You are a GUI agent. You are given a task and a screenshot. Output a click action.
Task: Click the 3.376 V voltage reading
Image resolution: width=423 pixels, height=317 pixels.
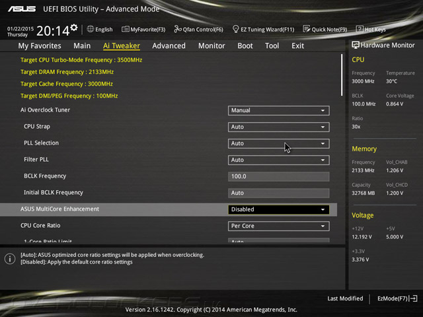(x=360, y=260)
